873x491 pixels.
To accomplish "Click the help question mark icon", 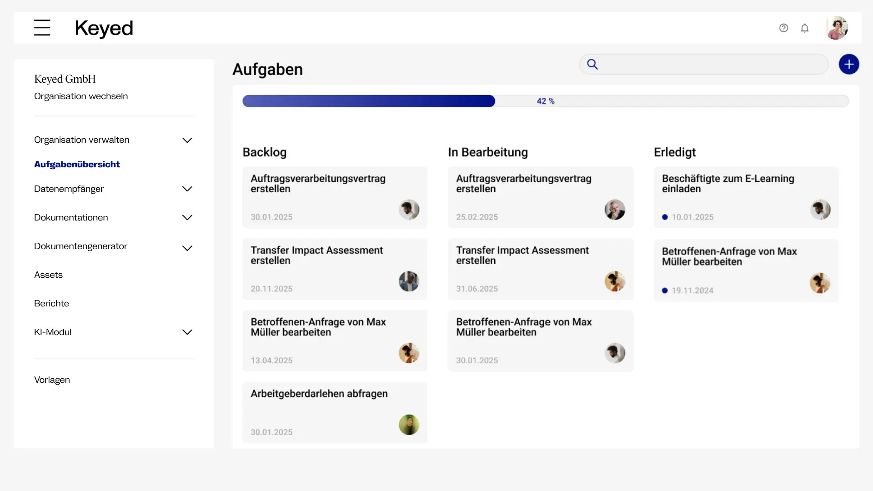I will pos(783,28).
